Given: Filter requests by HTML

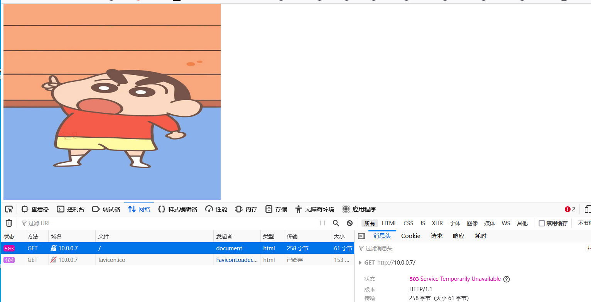Looking at the screenshot, I should (389, 223).
